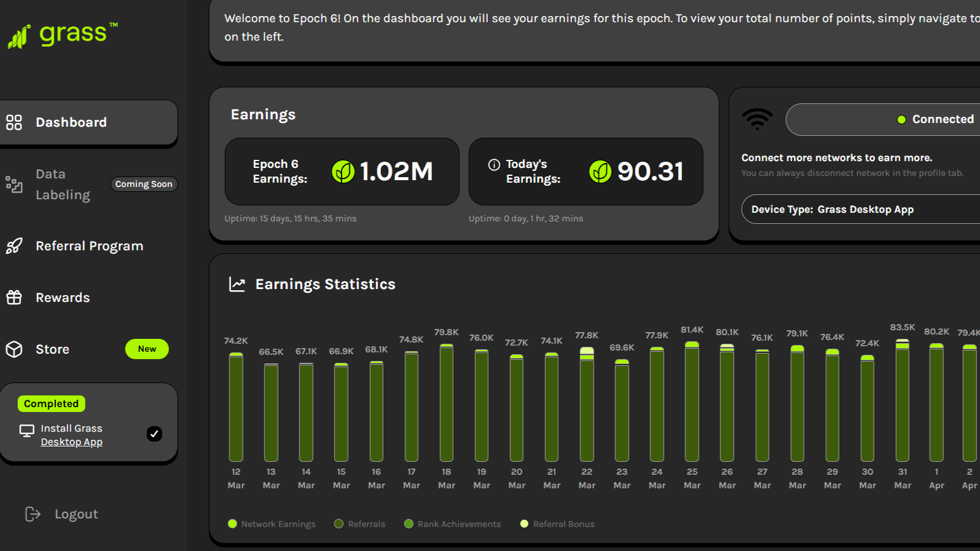Viewport: 980px width, 551px height.
Task: Click the Data Labeling icon
Action: tap(14, 184)
